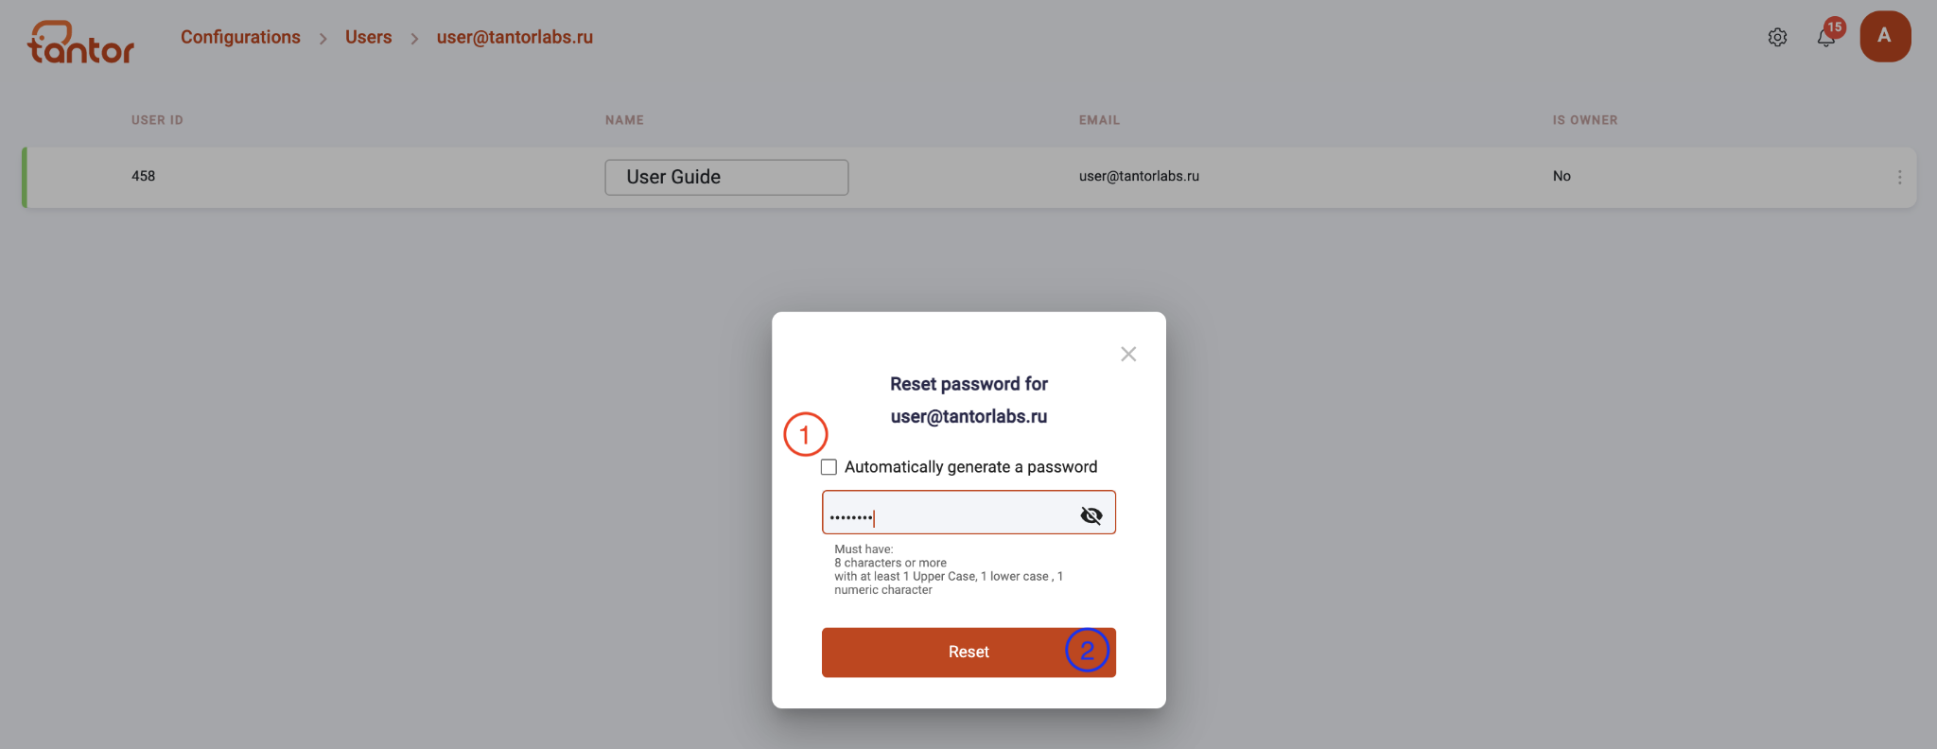
Task: Click the Automatically generate a password label
Action: click(970, 467)
